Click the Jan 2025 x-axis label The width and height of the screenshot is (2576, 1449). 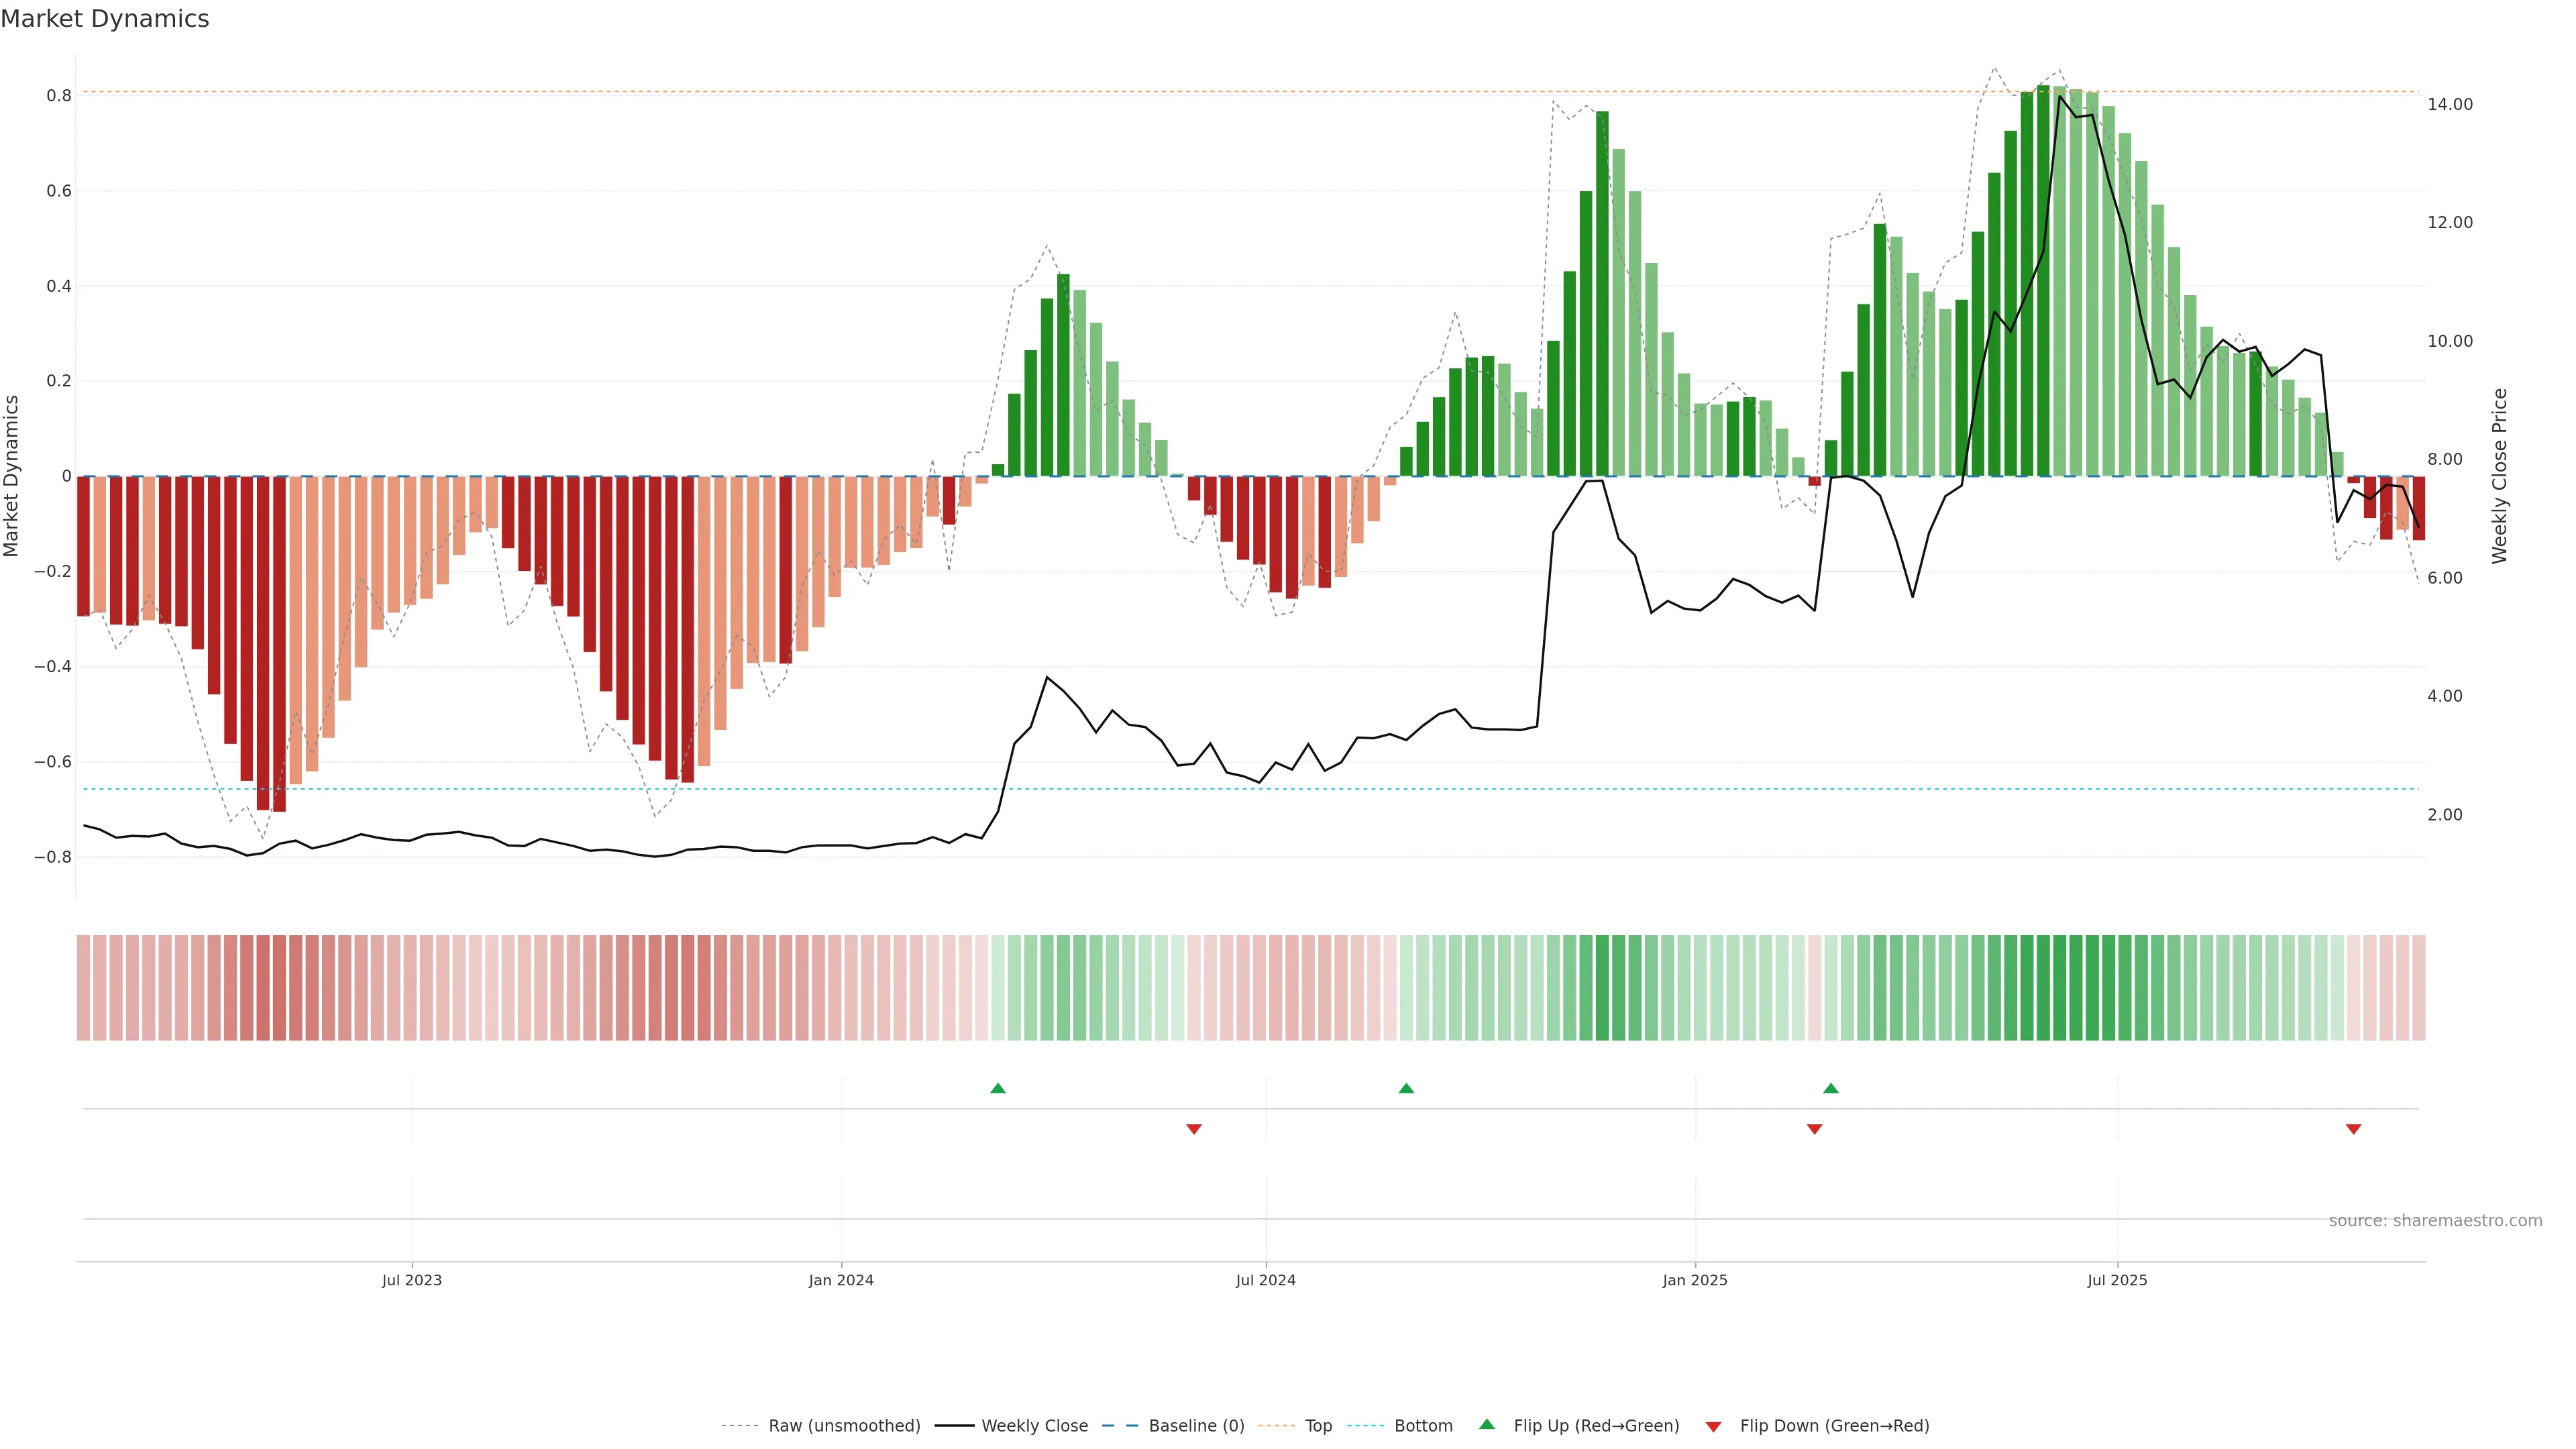coord(1694,1280)
